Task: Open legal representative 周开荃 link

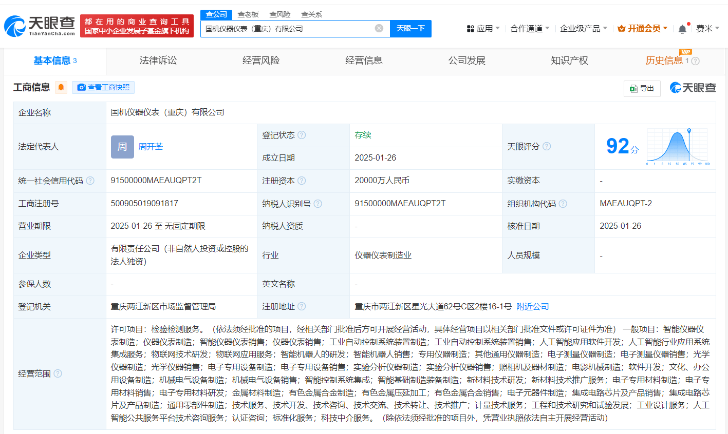Action: click(151, 147)
